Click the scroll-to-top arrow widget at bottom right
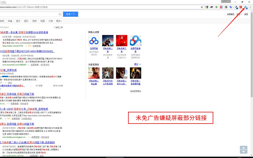This screenshot has height=158, width=253. pyautogui.click(x=244, y=150)
